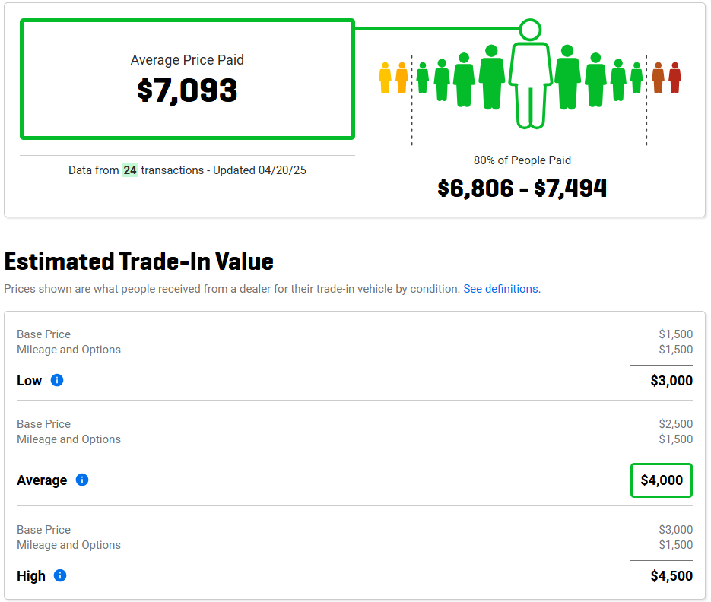Click the $6,806 - $7,494 price range
This screenshot has width=711, height=602.
click(522, 189)
